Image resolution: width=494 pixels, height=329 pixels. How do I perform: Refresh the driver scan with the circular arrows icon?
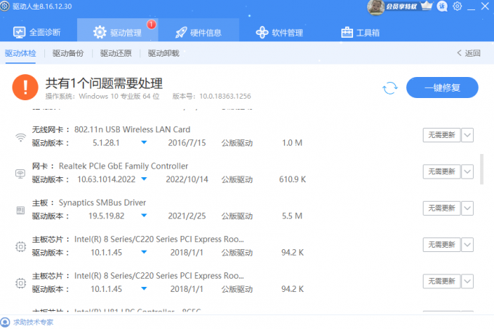[x=390, y=88]
